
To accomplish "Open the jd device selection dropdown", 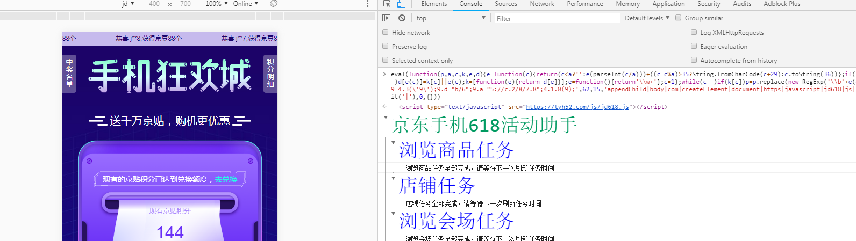I will (128, 4).
